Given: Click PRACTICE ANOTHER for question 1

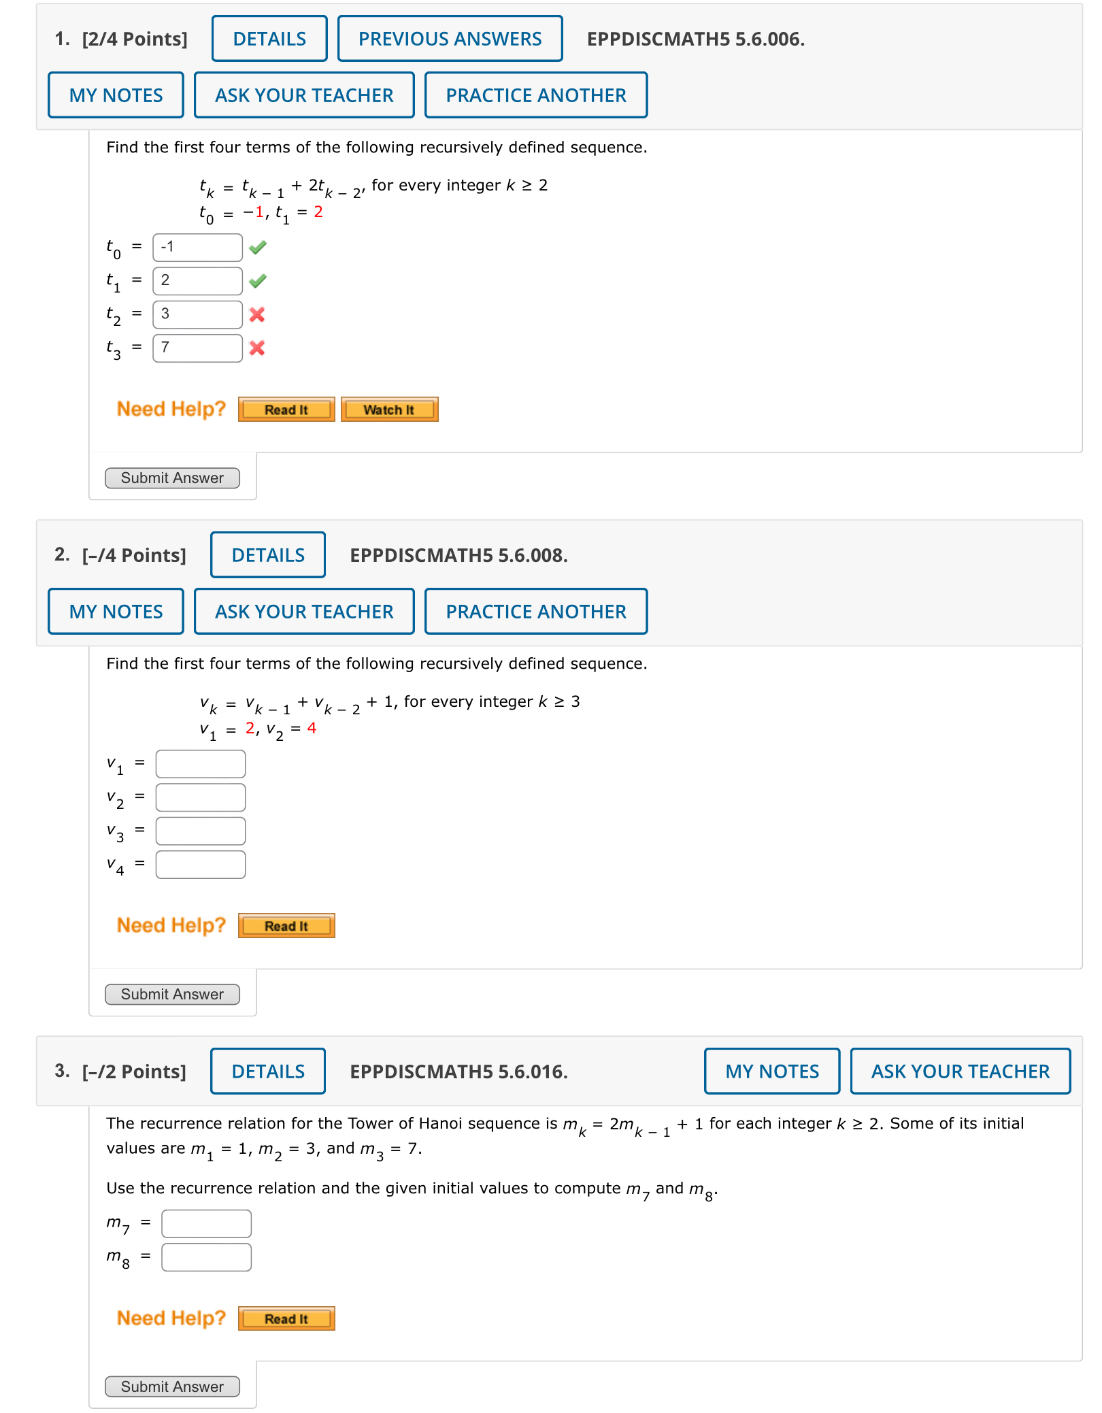Looking at the screenshot, I should (x=536, y=95).
